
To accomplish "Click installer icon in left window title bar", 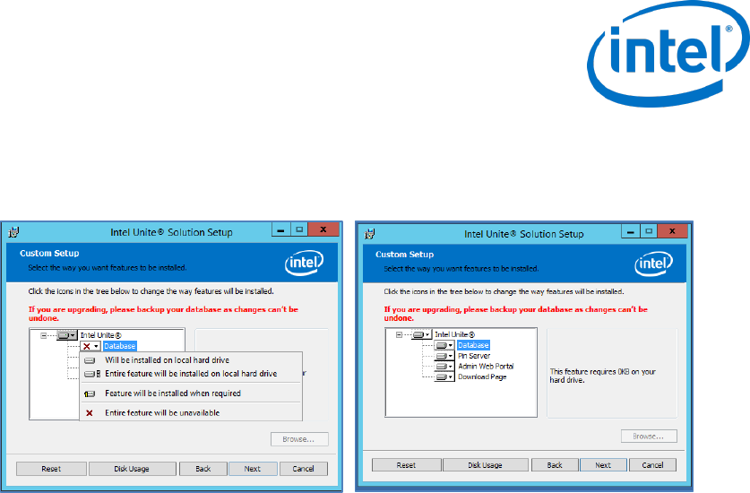I will coord(13,232).
